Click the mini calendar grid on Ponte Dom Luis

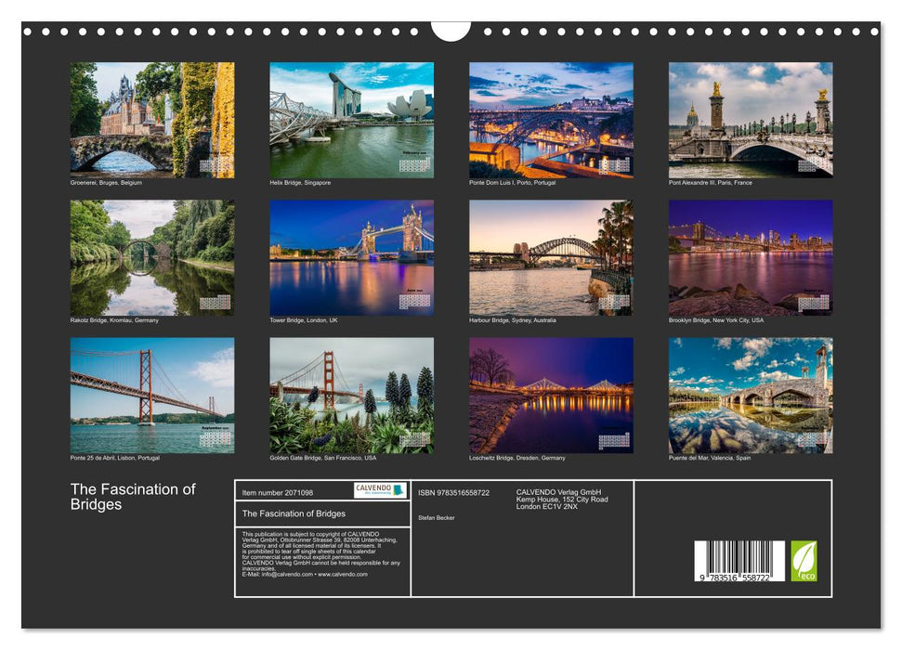tap(614, 165)
